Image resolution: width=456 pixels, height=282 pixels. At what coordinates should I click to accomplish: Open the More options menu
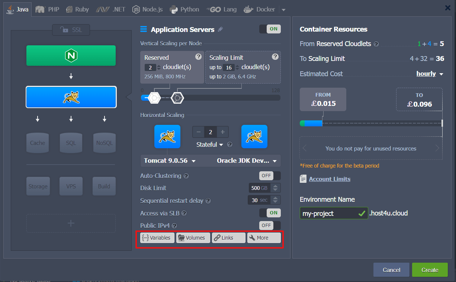click(x=263, y=238)
